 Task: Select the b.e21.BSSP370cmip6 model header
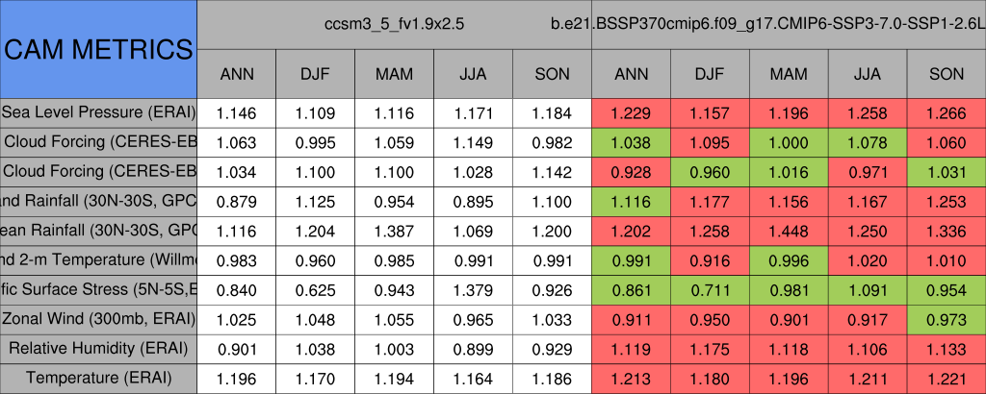point(788,21)
